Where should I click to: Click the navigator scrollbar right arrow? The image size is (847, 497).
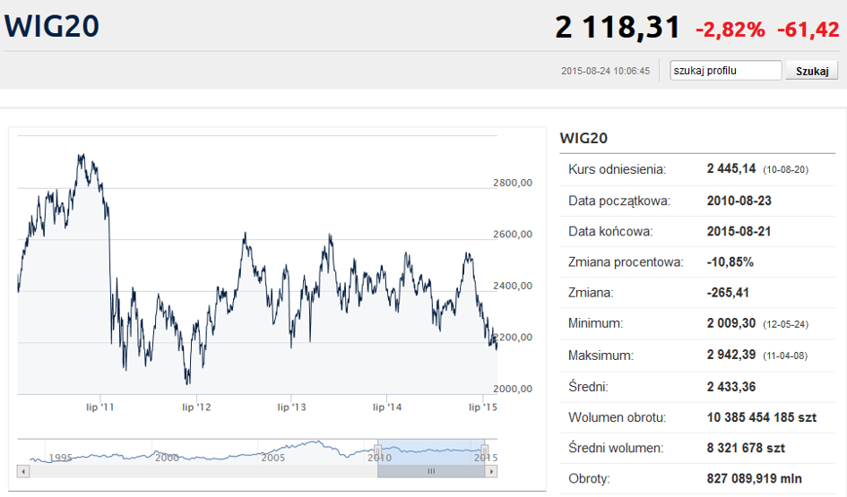491,471
